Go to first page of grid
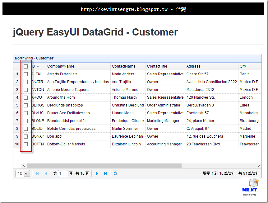 point(37,173)
